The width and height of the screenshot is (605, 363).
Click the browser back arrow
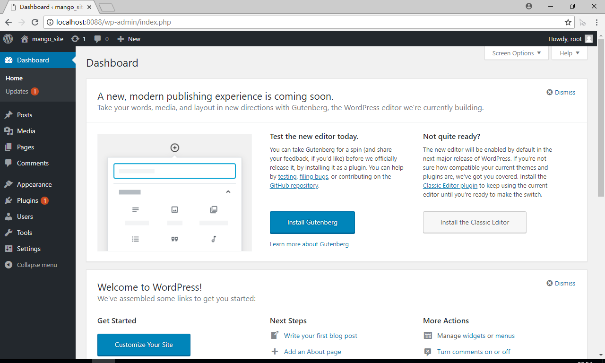[x=9, y=22]
